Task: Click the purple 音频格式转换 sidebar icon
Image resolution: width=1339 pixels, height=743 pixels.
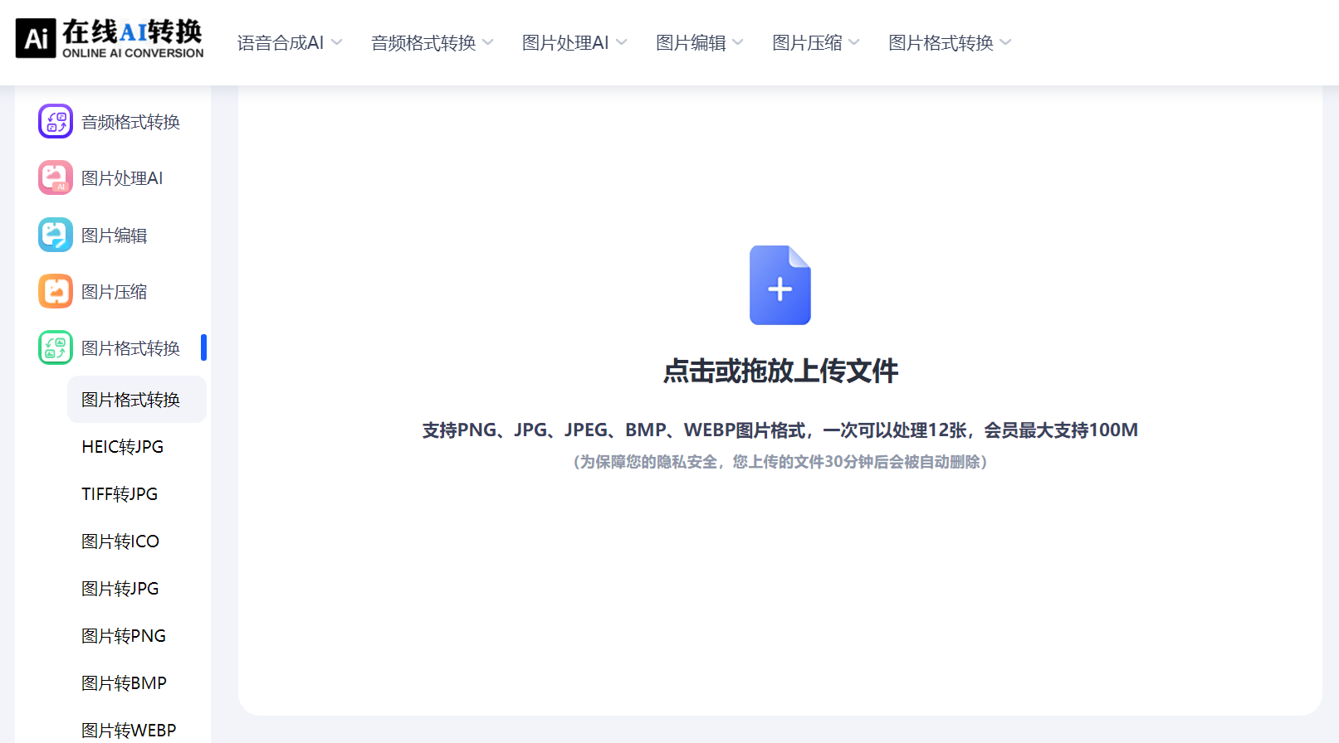Action: click(56, 122)
